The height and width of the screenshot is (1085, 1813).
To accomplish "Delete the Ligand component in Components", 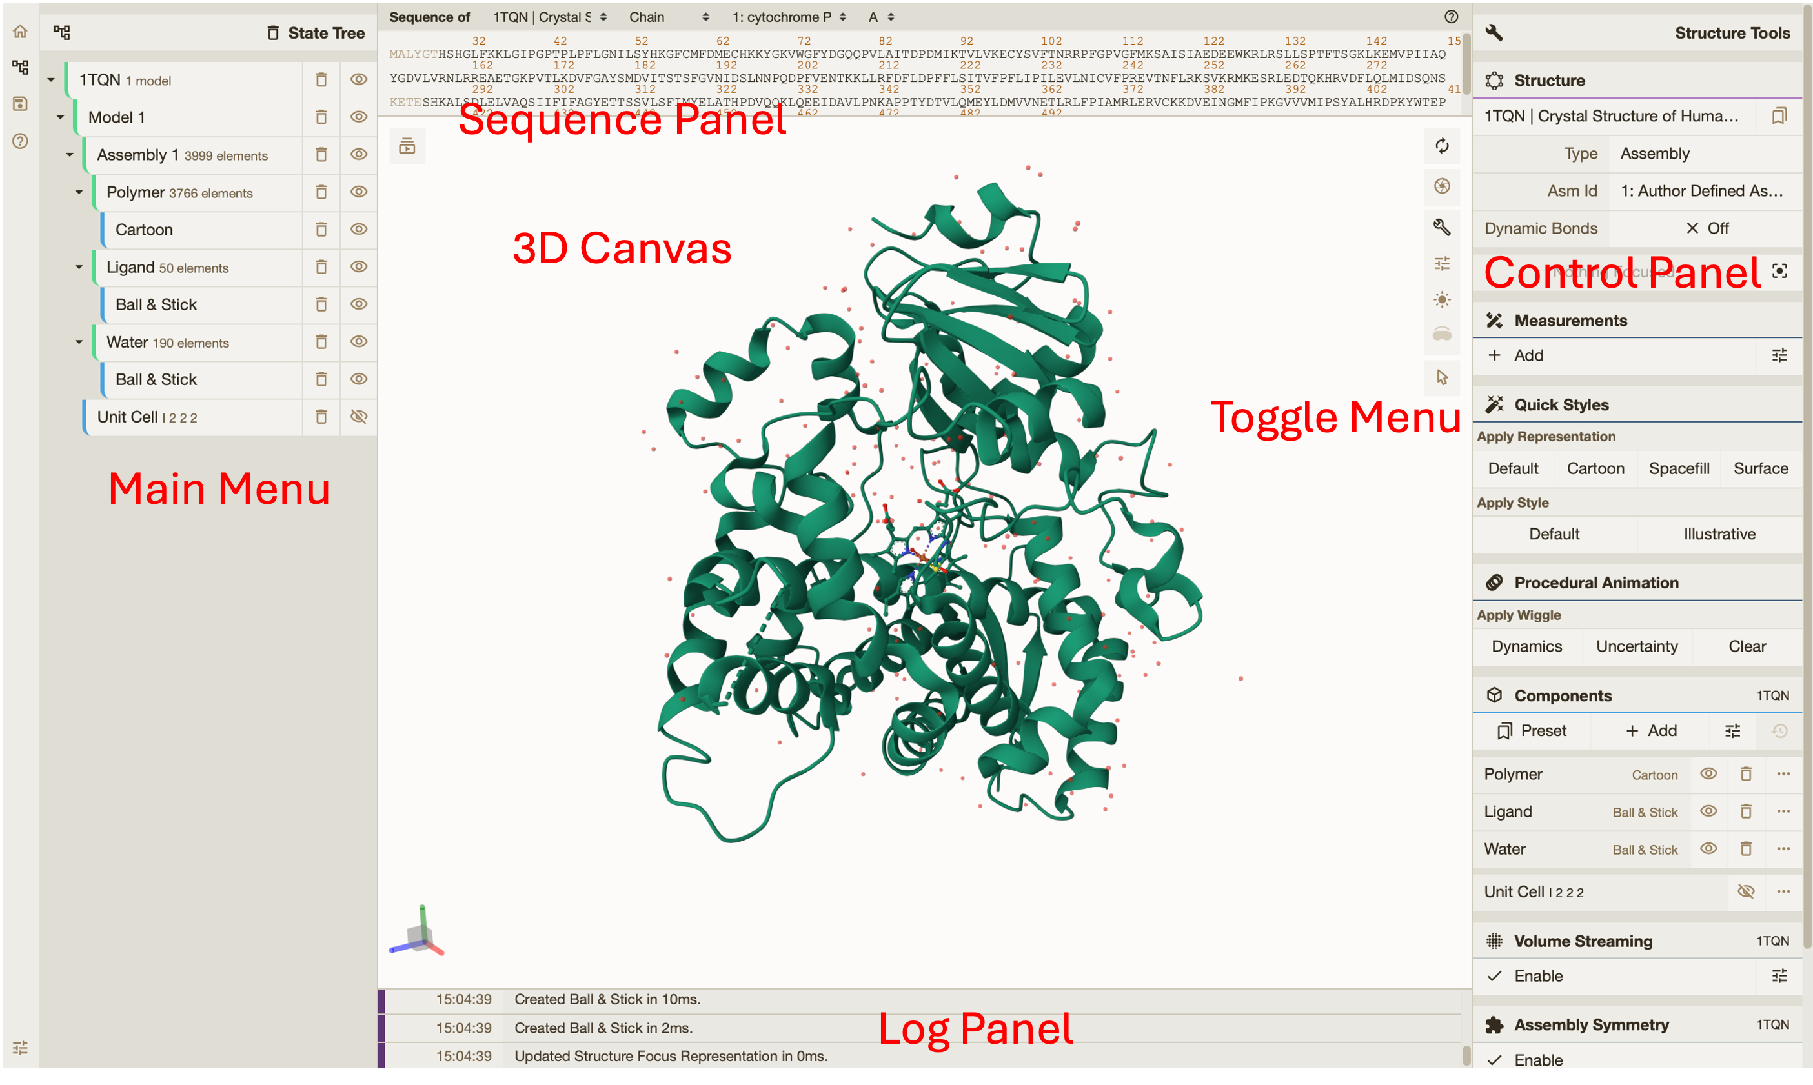I will point(1745,811).
